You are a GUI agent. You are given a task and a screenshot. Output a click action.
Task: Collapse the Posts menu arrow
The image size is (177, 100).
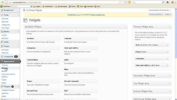(x=18, y=15)
